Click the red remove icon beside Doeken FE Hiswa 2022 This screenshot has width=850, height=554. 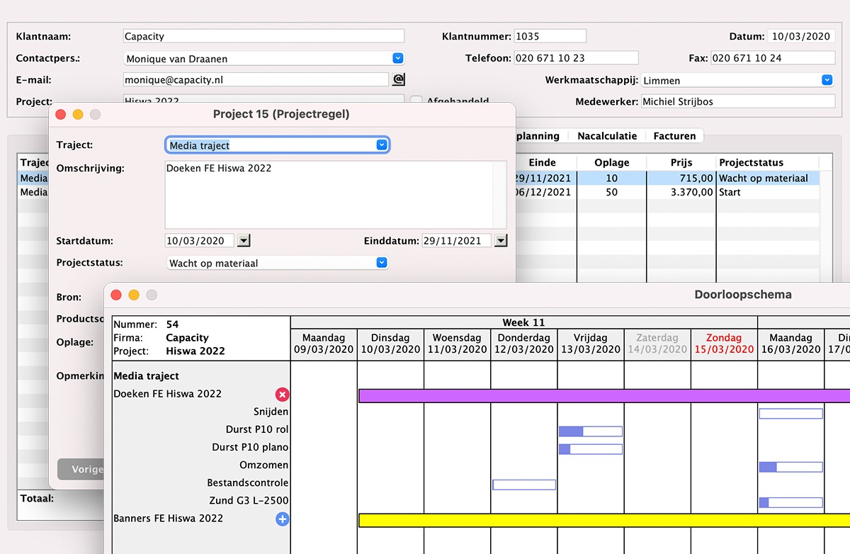click(282, 395)
